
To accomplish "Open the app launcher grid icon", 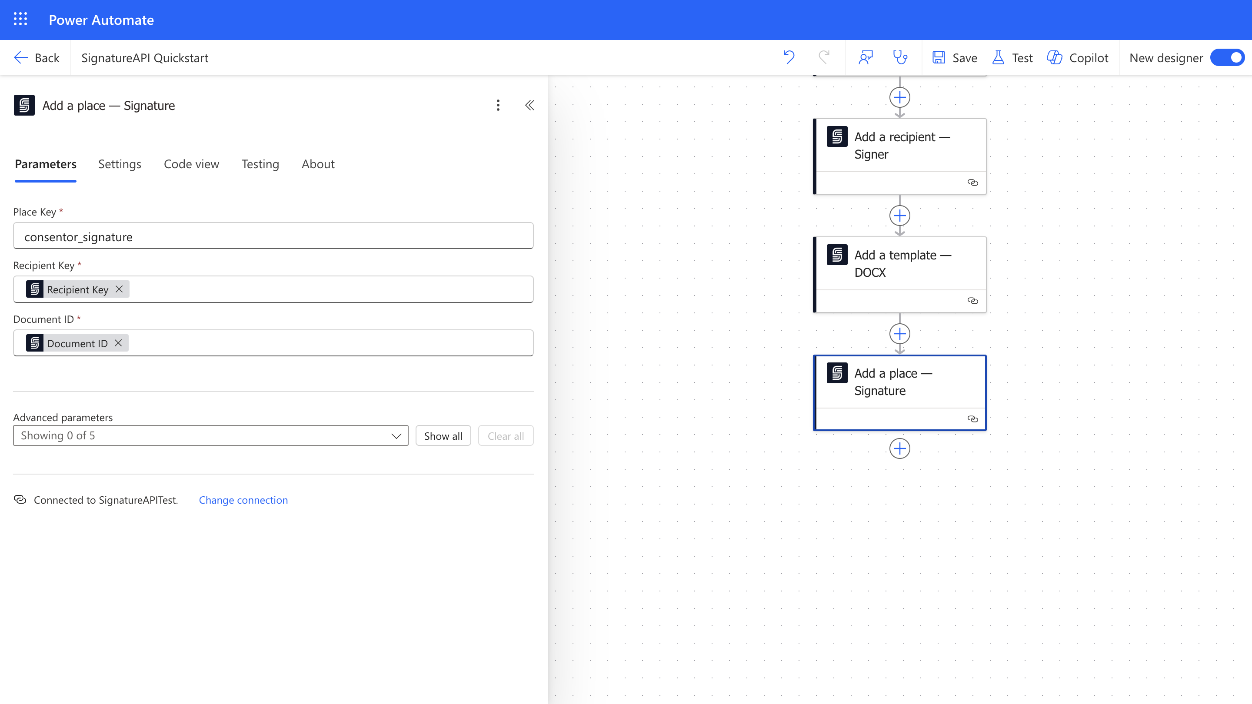I will click(x=20, y=20).
